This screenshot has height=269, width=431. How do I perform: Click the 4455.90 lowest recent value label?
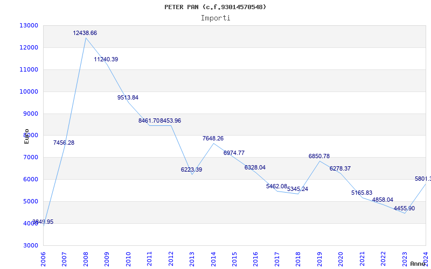pos(404,209)
